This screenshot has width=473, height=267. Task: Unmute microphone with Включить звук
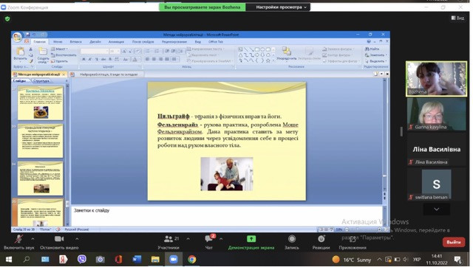click(x=18, y=242)
